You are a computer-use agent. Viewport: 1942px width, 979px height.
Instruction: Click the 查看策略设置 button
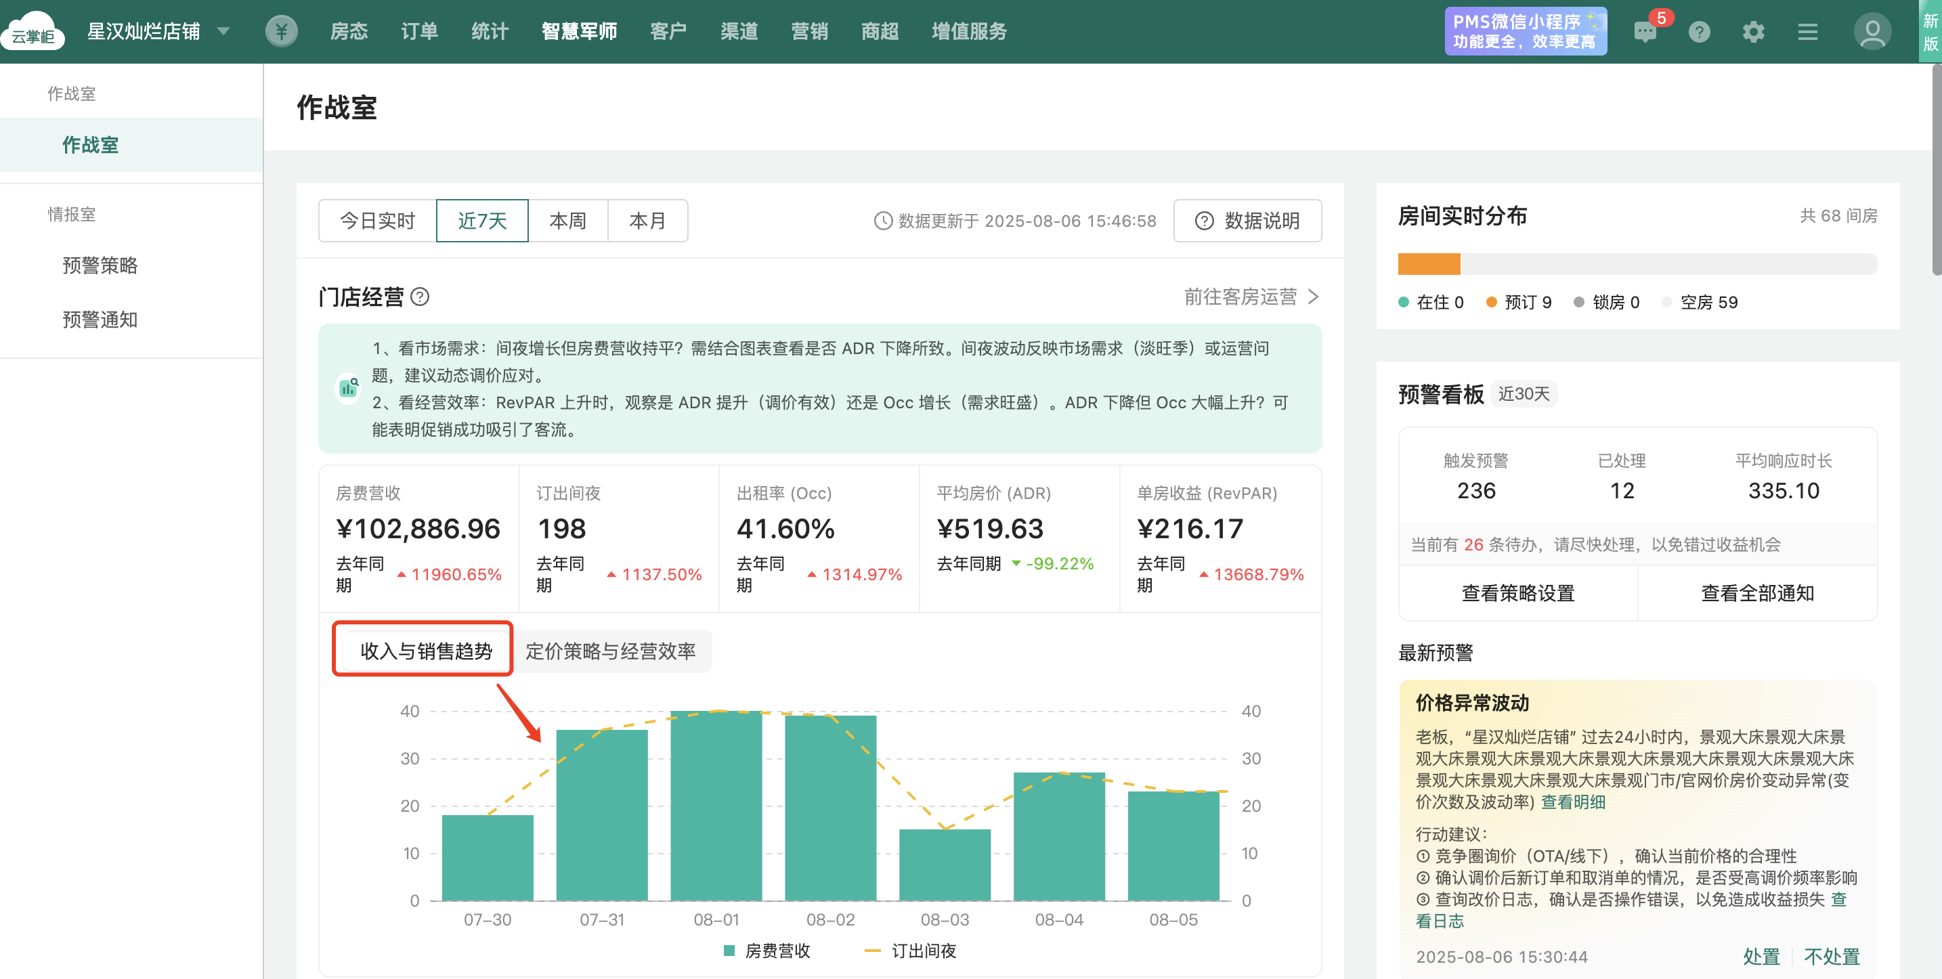1518,593
